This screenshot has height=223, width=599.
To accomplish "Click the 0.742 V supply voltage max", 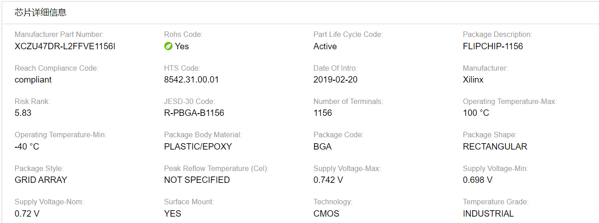I will point(328,180).
